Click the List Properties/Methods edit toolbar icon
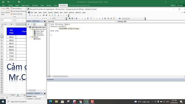This screenshot has width=185, height=104. pyautogui.click(x=29, y=15)
